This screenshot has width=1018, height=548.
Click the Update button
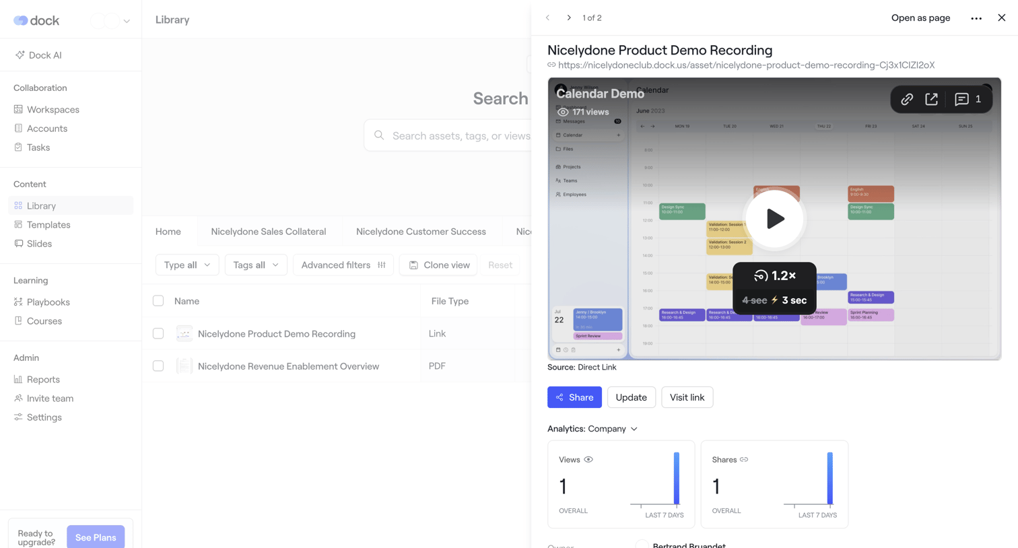tap(631, 397)
